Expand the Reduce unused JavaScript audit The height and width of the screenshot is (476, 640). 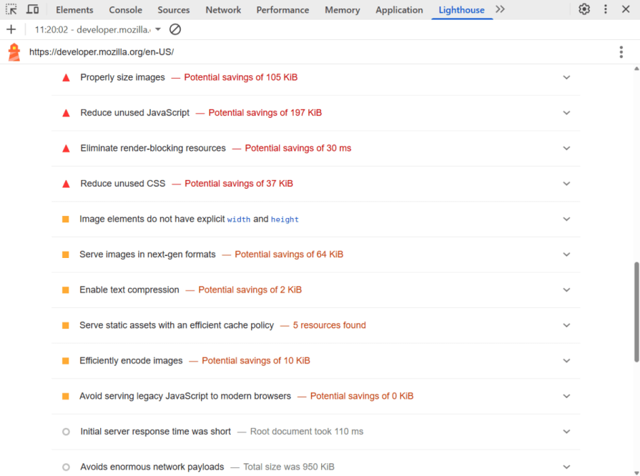pyautogui.click(x=566, y=112)
